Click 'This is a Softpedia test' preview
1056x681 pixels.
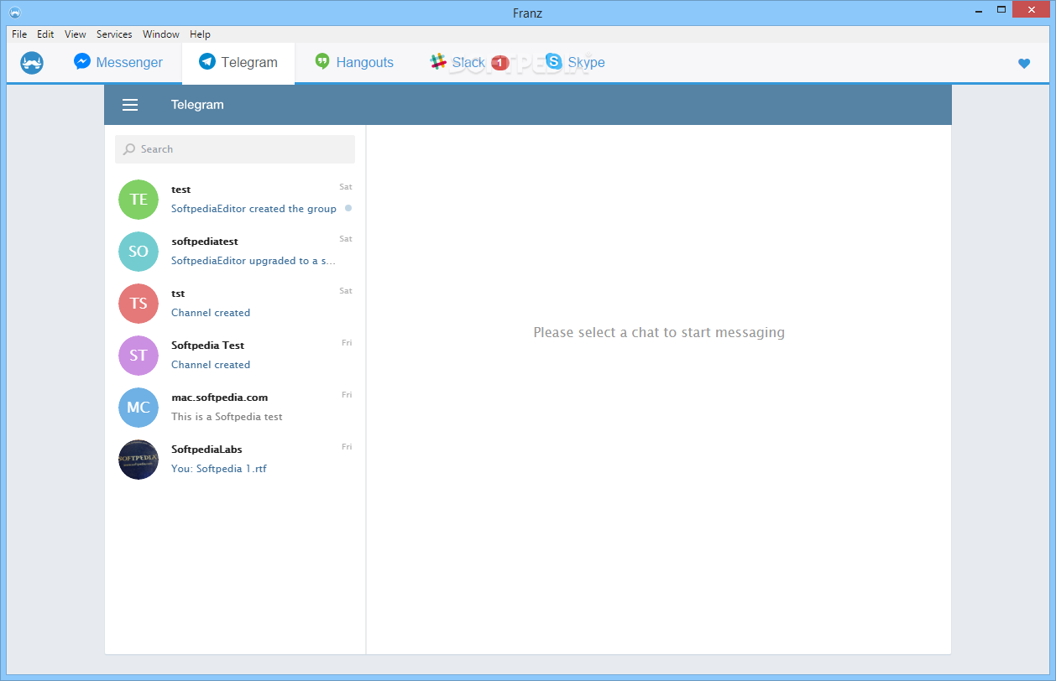pos(227,417)
